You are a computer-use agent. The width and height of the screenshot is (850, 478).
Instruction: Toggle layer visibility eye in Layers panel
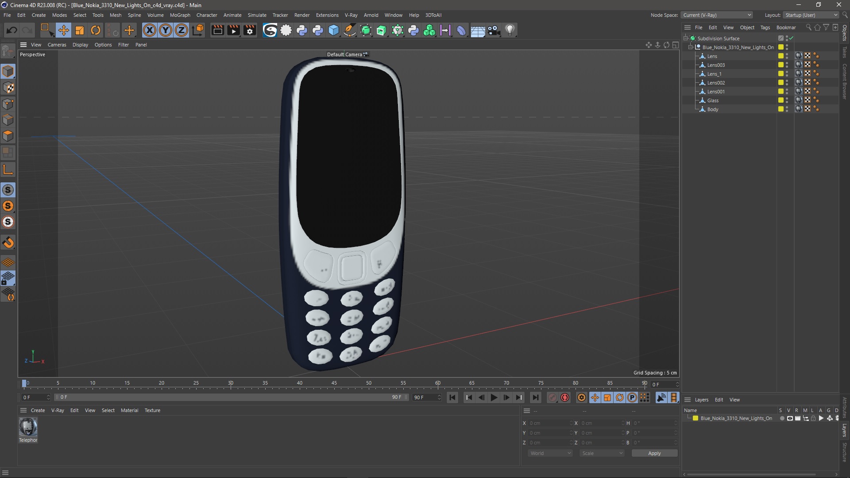790,418
